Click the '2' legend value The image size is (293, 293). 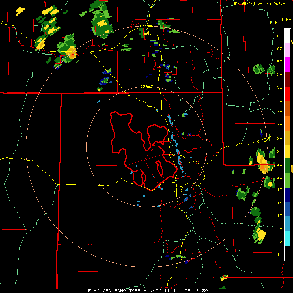pyautogui.click(x=281, y=241)
